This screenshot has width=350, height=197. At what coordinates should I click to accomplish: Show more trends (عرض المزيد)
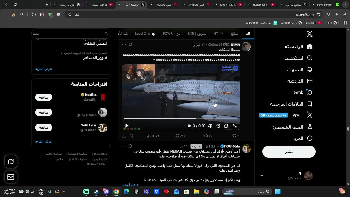pyautogui.click(x=43, y=69)
